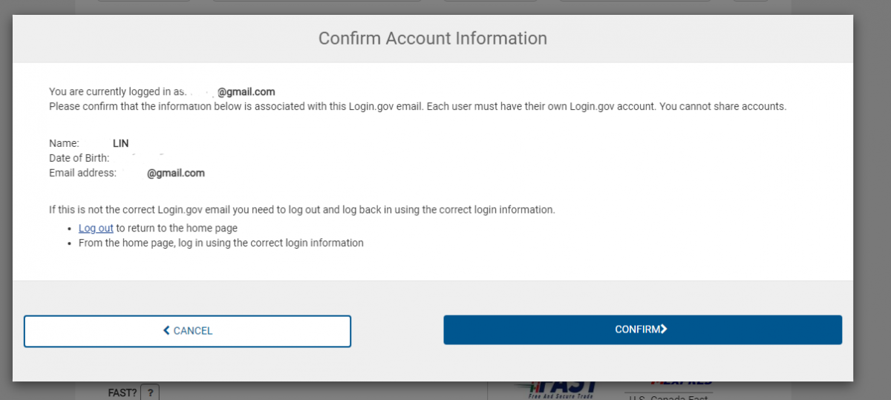The width and height of the screenshot is (891, 400).
Task: Follow the Log out link
Action: pyautogui.click(x=96, y=229)
